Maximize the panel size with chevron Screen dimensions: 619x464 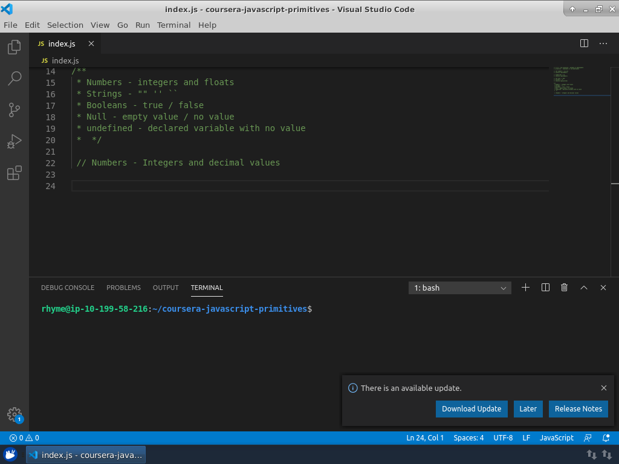[x=584, y=288]
